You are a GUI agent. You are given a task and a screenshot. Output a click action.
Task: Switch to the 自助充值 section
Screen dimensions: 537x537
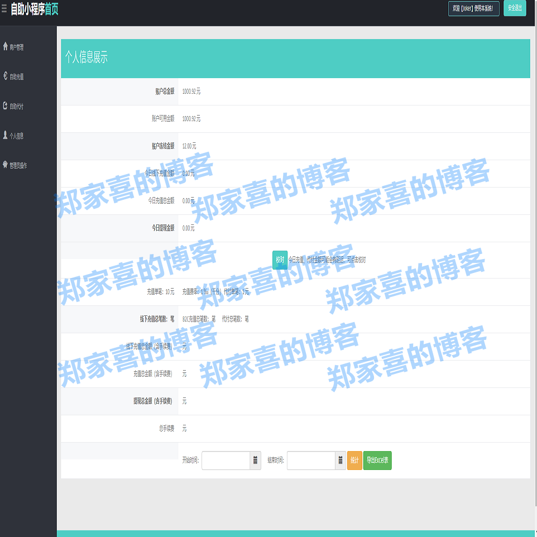(18, 76)
